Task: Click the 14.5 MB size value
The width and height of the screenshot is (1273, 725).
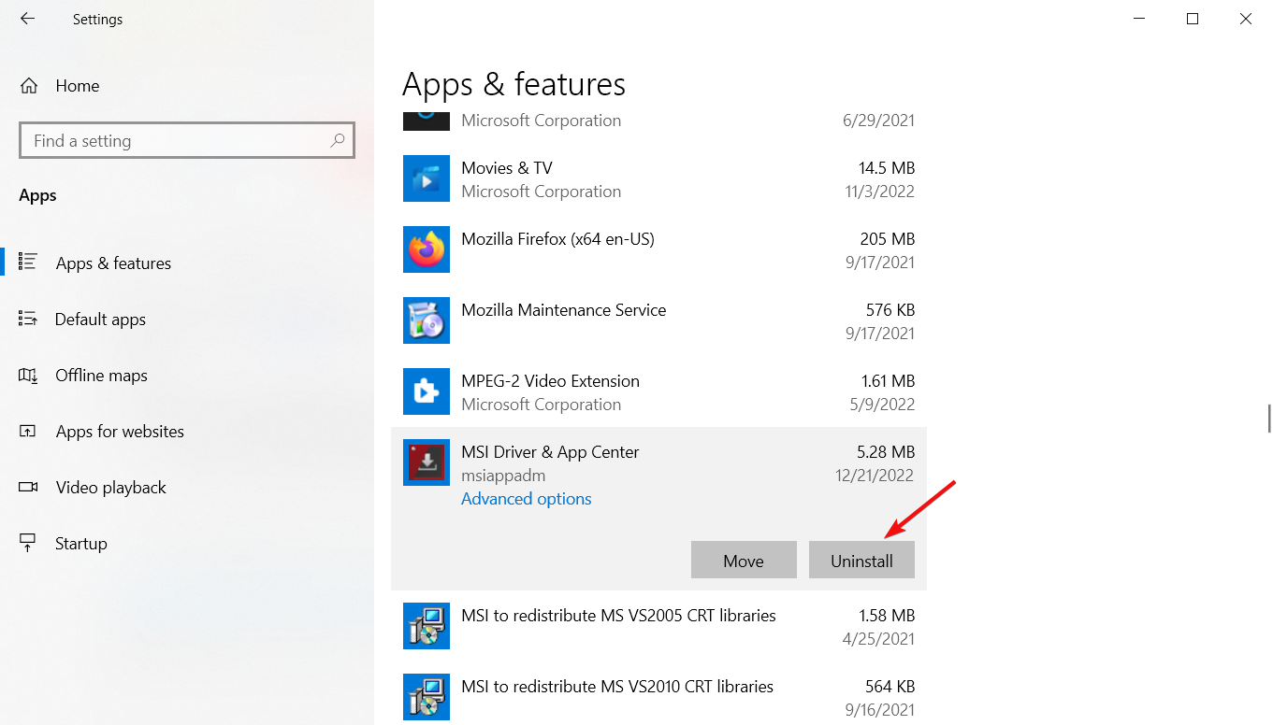Action: [886, 168]
